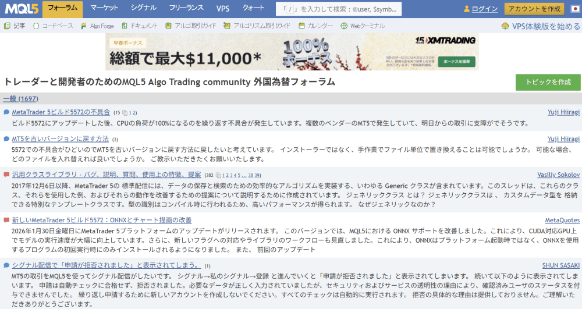Click pages icon of ビルド5572の不具合 topic
582x309 pixels.
click(x=125, y=113)
